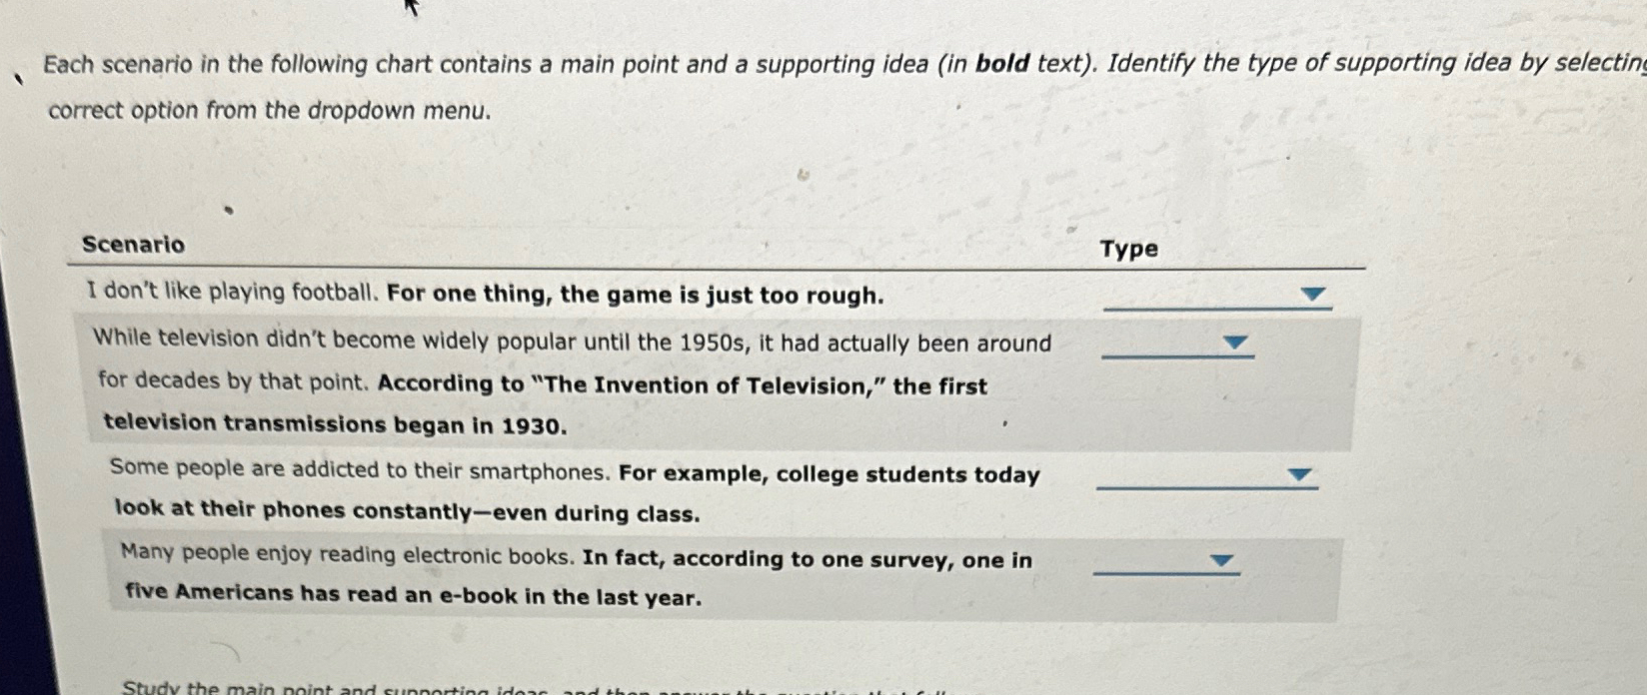Click the bold word "bold" in instructions
The height and width of the screenshot is (695, 1647).
pyautogui.click(x=1002, y=64)
